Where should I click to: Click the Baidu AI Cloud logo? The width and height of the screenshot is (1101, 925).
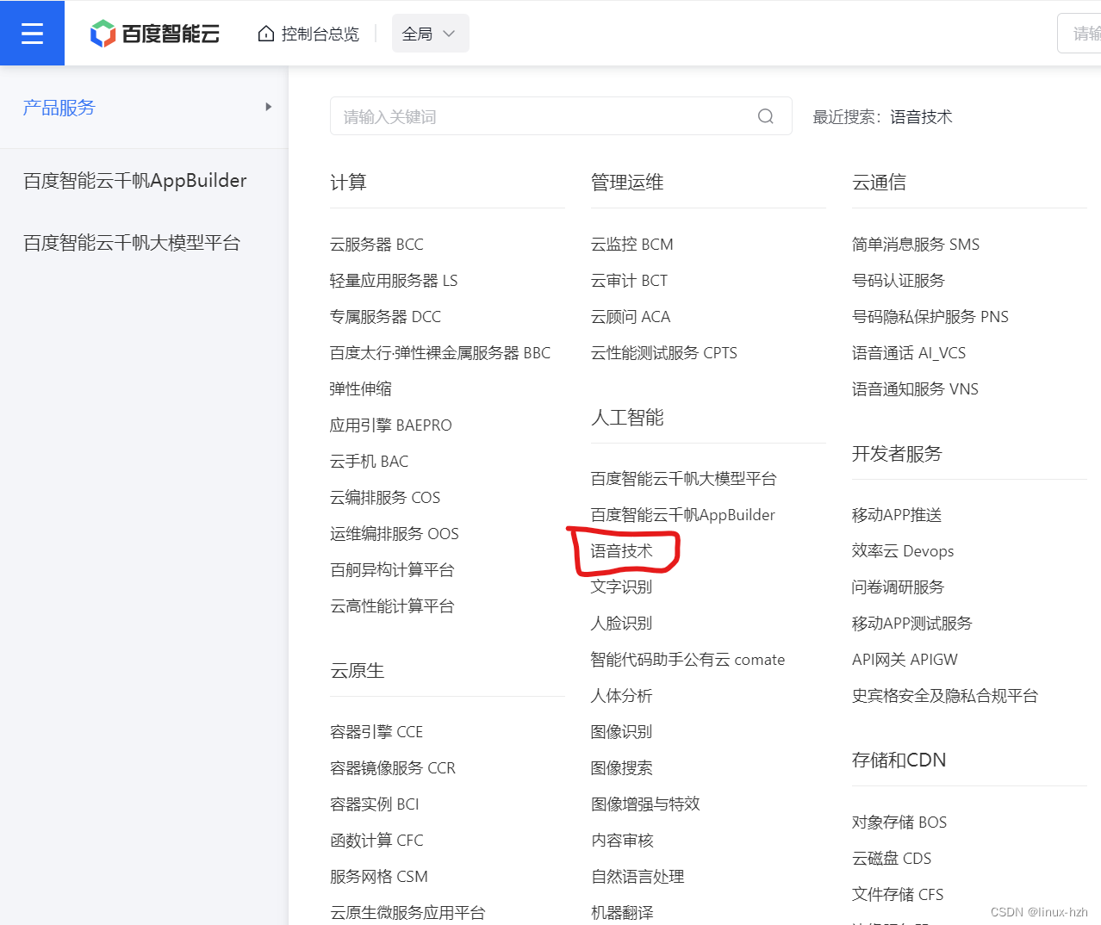click(x=155, y=34)
